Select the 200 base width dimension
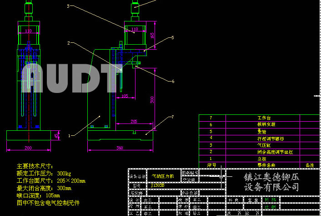 28,148
